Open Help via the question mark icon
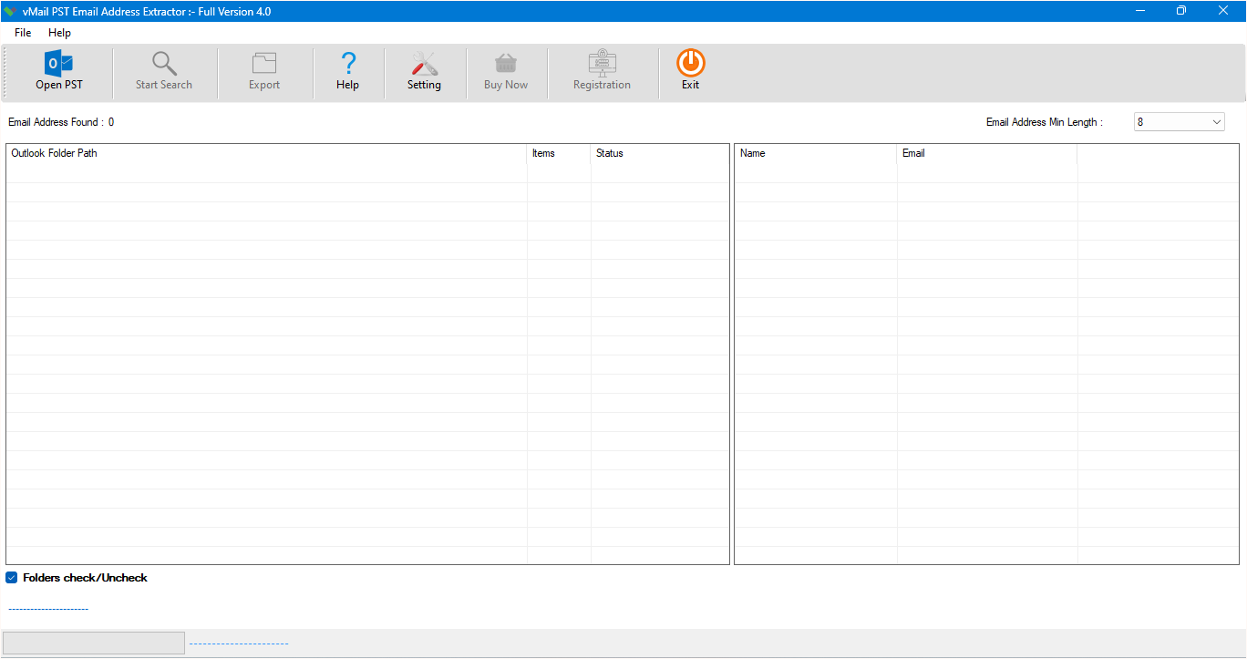 [347, 64]
